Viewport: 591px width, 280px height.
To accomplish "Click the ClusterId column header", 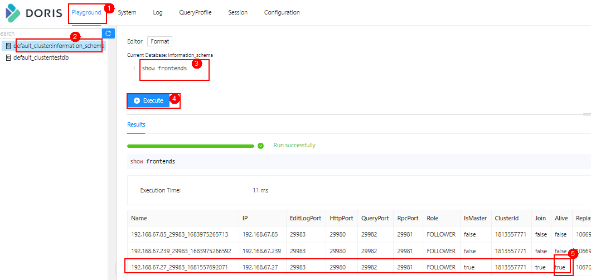I will pos(511,218).
